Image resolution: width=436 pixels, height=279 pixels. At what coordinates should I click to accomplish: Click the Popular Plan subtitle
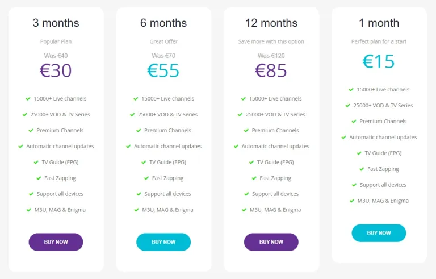click(56, 41)
